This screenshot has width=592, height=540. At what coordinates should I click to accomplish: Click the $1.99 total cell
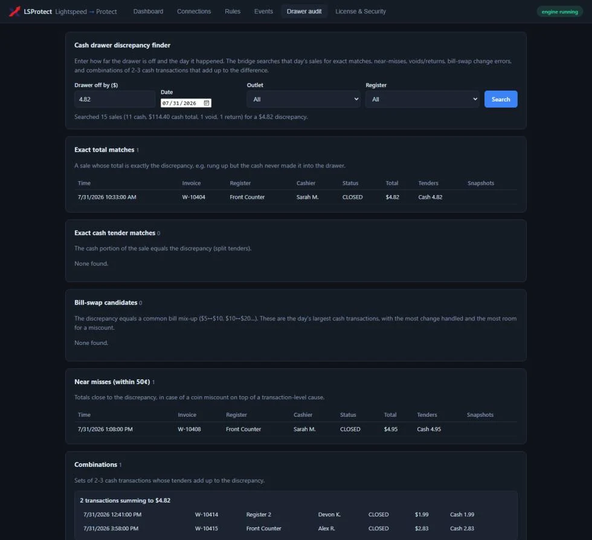(x=422, y=515)
